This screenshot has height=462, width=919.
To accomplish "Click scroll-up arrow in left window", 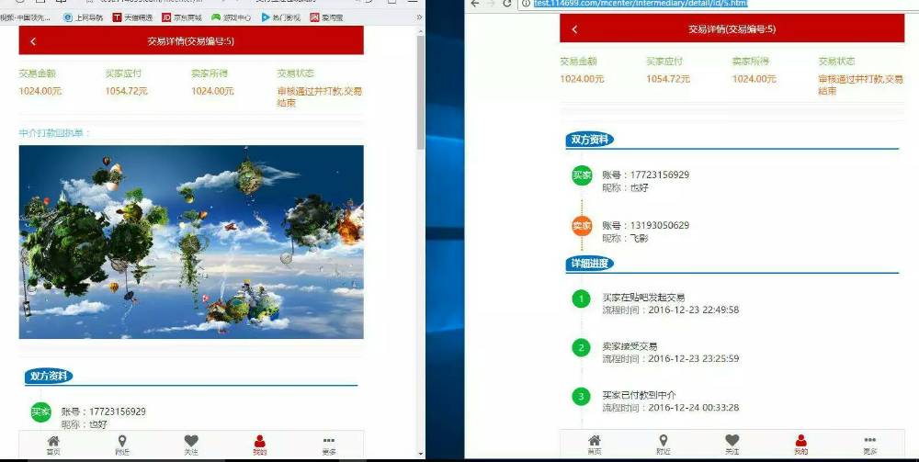I will (x=420, y=31).
